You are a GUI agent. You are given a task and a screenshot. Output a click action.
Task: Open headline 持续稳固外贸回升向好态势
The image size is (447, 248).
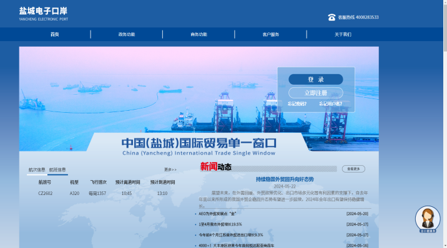coord(285,179)
